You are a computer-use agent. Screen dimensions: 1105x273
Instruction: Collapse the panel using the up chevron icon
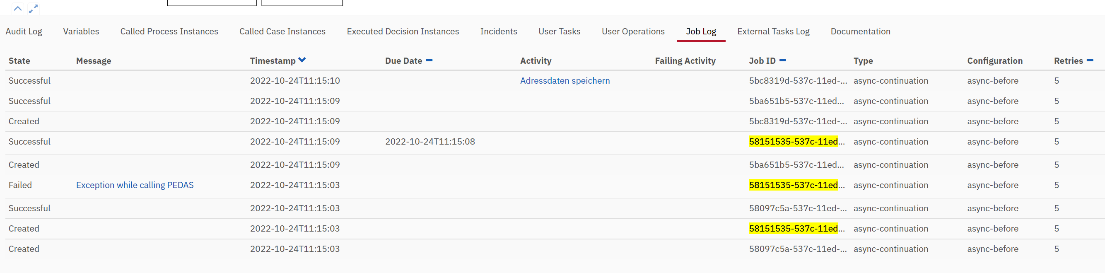pyautogui.click(x=17, y=8)
